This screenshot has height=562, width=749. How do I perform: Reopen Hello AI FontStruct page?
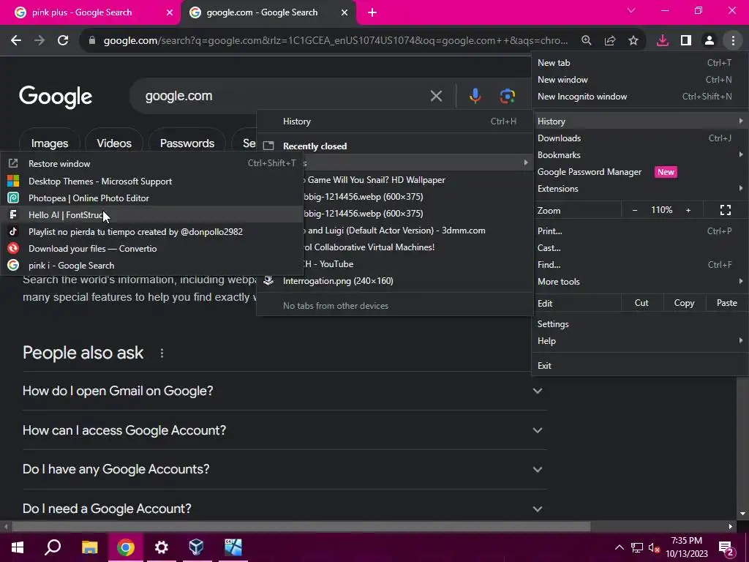[x=151, y=214]
